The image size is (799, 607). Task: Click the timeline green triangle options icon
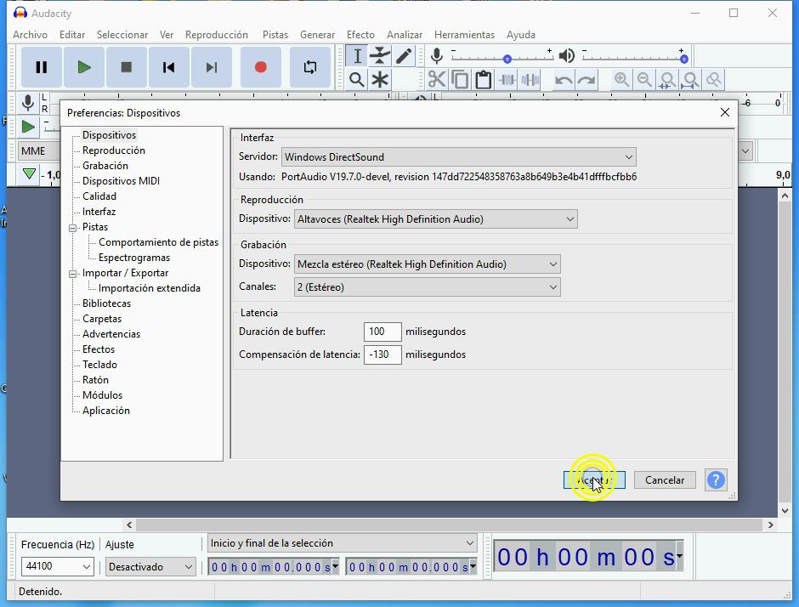pos(29,174)
